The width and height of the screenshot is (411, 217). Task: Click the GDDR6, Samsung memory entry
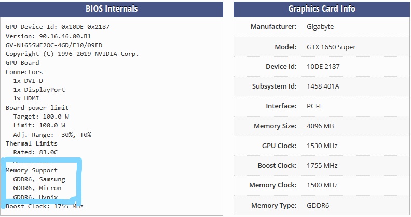tap(39, 179)
